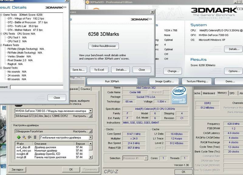Open Texture Filtering settings in 3DMark03
Image resolution: width=243 pixels, height=175 pixels.
pyautogui.click(x=197, y=81)
